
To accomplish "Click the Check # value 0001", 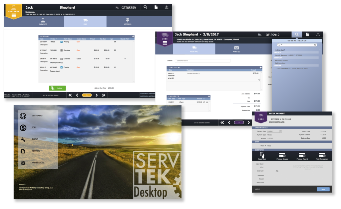I will (x=269, y=146).
